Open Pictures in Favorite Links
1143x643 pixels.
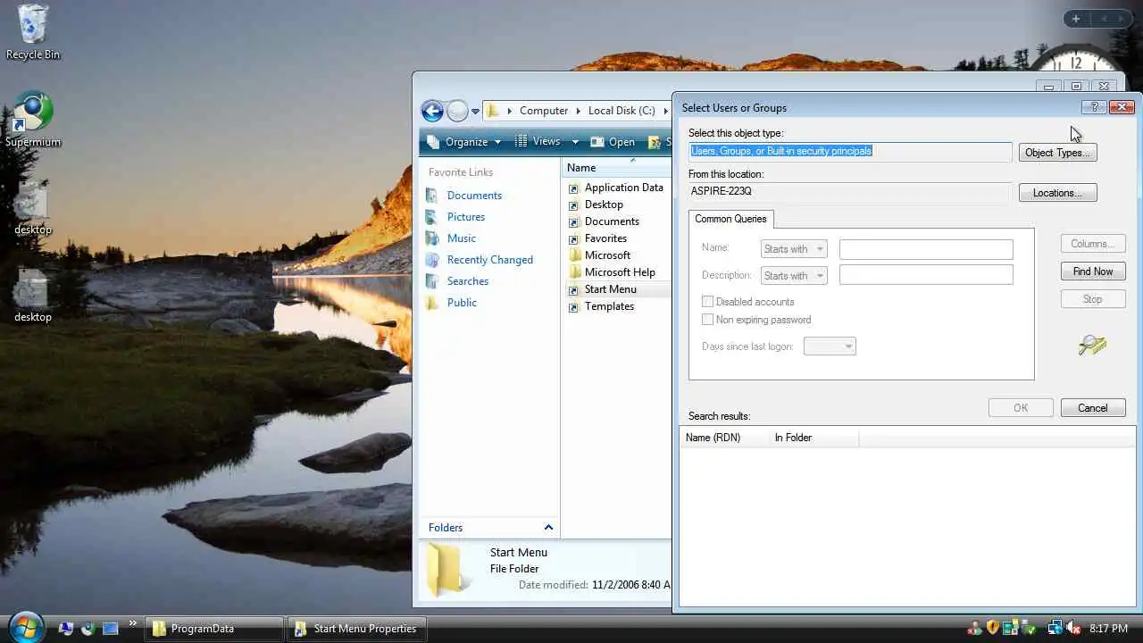point(466,217)
